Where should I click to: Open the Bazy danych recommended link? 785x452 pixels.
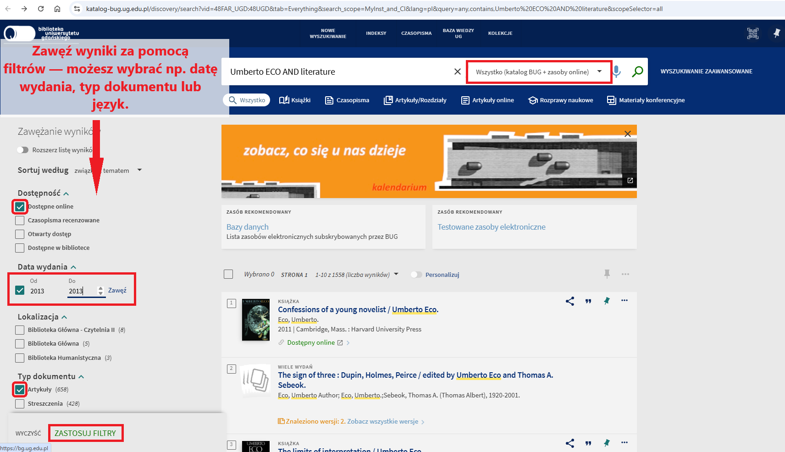point(247,227)
